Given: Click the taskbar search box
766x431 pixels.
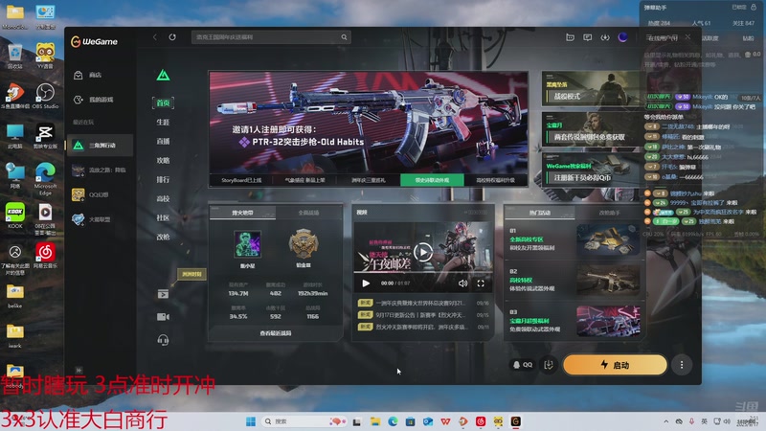Looking at the screenshot, I should click(304, 421).
